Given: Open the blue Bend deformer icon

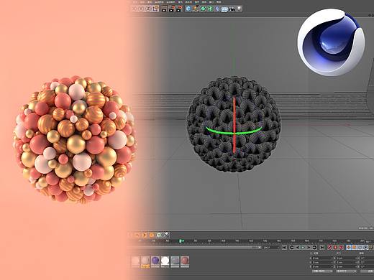Looking at the screenshot, I should (217, 9).
